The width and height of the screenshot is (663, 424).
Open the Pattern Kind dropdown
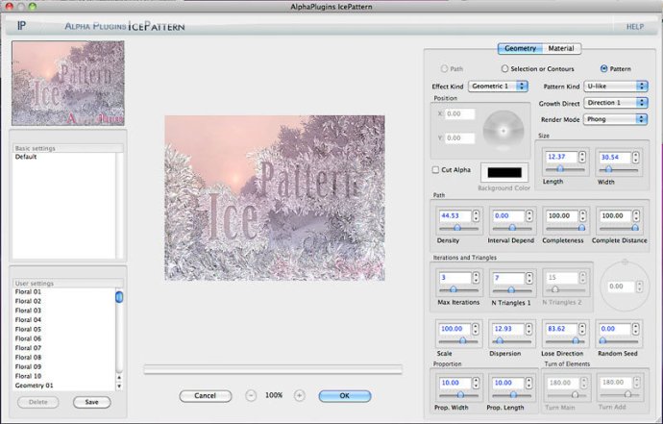tap(616, 86)
